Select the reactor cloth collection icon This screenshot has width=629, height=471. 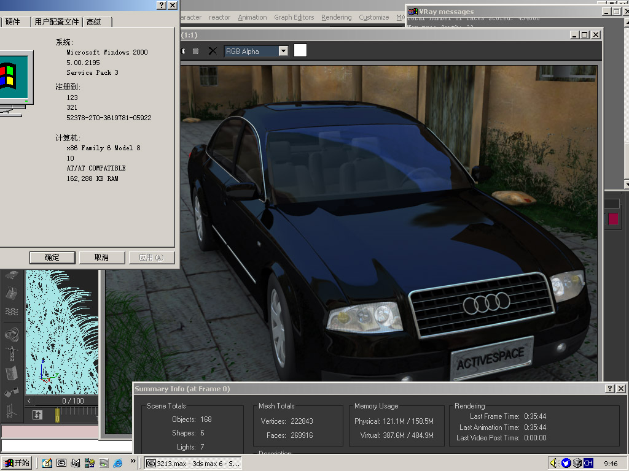point(12,294)
